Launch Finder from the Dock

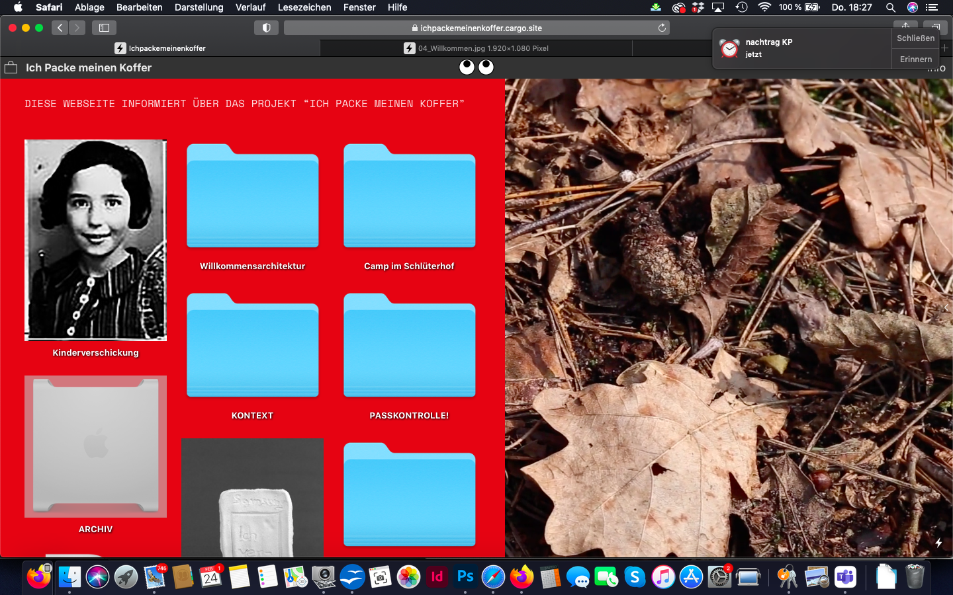tap(69, 577)
